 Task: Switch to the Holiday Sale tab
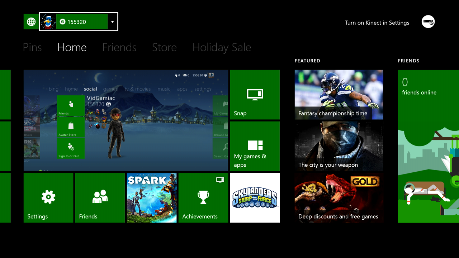pos(222,47)
